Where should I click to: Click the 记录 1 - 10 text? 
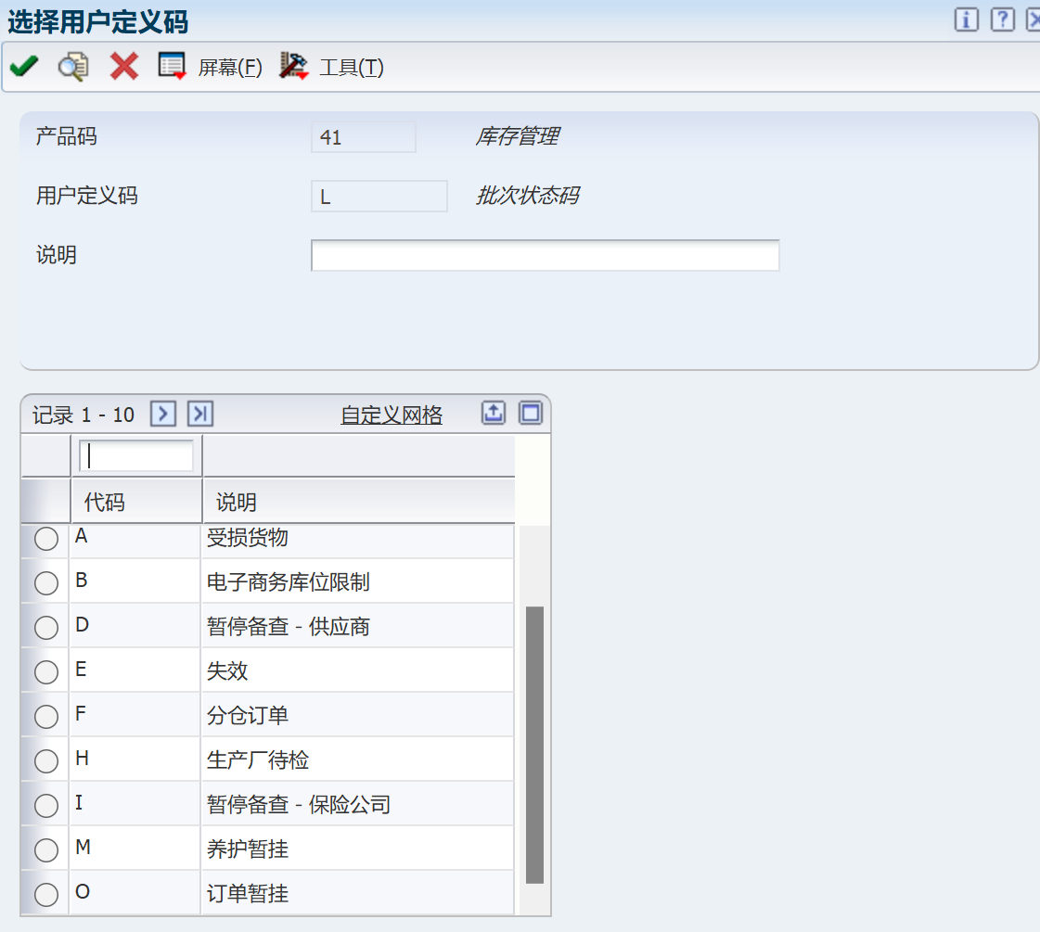[x=83, y=415]
